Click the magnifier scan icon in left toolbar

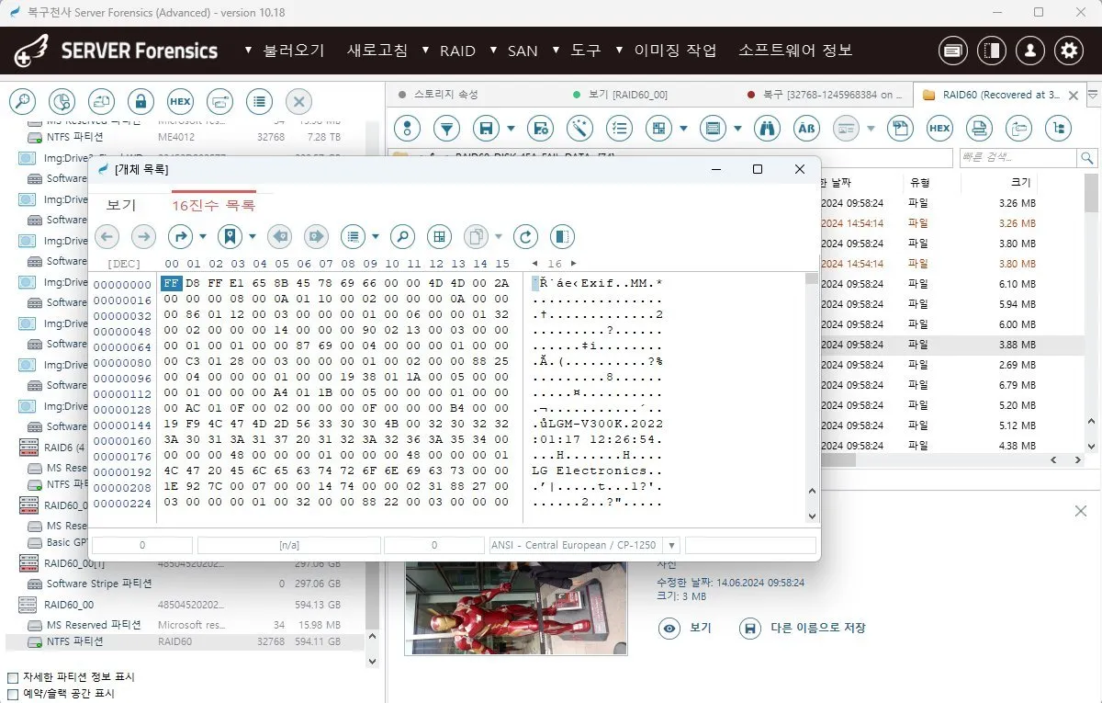click(x=21, y=101)
